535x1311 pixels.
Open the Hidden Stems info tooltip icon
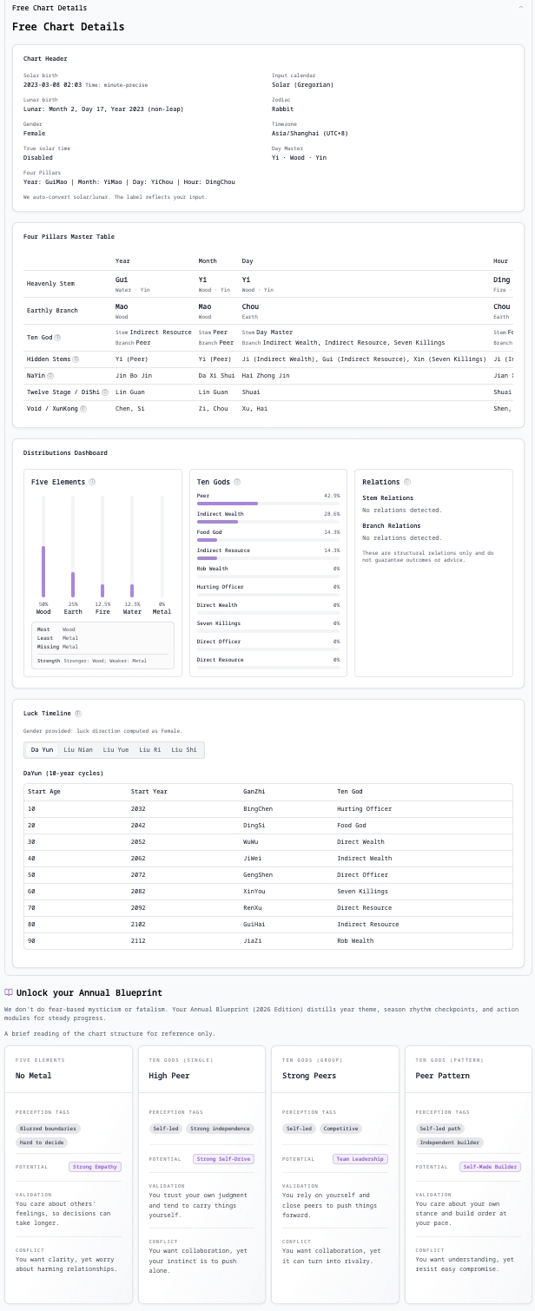pos(76,359)
